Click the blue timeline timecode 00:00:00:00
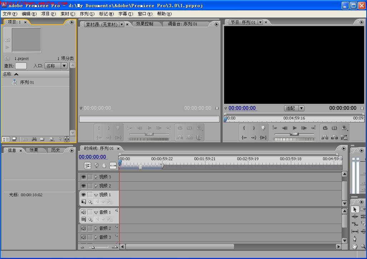This screenshot has width=367, height=259. [93, 157]
